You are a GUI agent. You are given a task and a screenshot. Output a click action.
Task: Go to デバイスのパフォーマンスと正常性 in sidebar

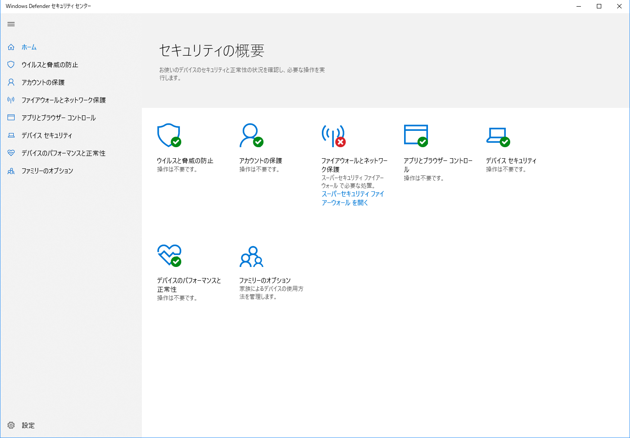[64, 153]
